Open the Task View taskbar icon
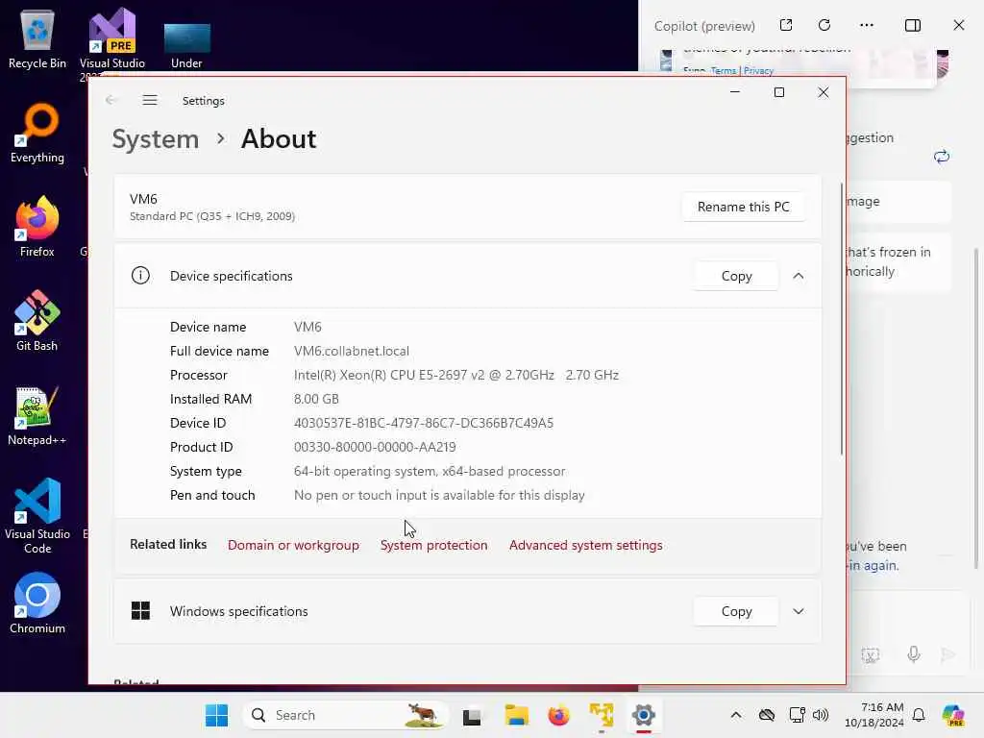The height and width of the screenshot is (738, 984). [x=472, y=715]
